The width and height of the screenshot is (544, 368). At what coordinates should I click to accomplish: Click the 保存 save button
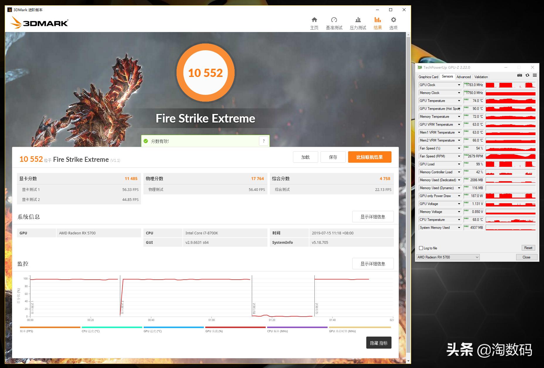tap(333, 157)
